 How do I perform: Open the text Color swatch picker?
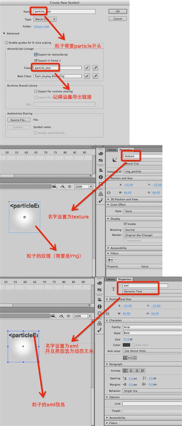tap(126, 345)
